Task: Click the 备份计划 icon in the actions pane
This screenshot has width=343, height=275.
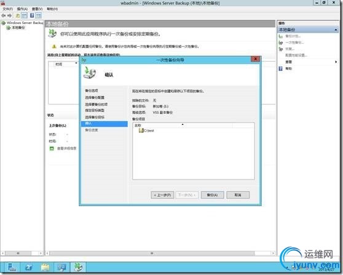Action: tap(281, 36)
